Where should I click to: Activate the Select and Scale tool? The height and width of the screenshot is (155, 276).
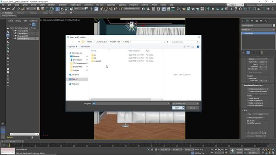pyautogui.click(x=67, y=9)
